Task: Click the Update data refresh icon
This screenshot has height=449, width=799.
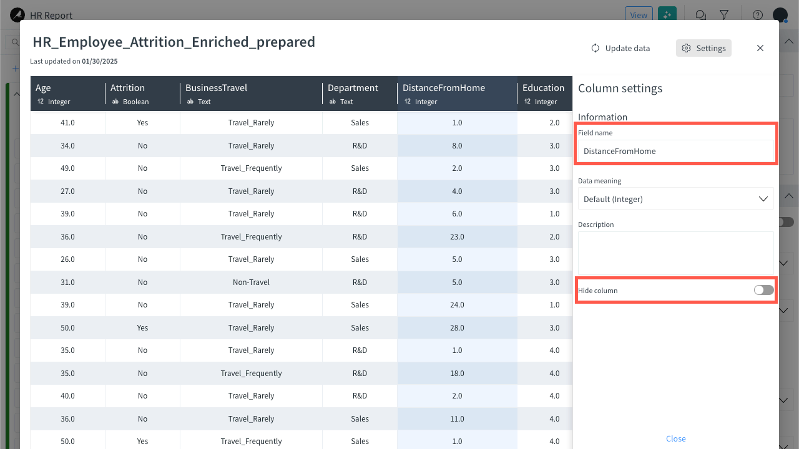Action: coord(594,48)
